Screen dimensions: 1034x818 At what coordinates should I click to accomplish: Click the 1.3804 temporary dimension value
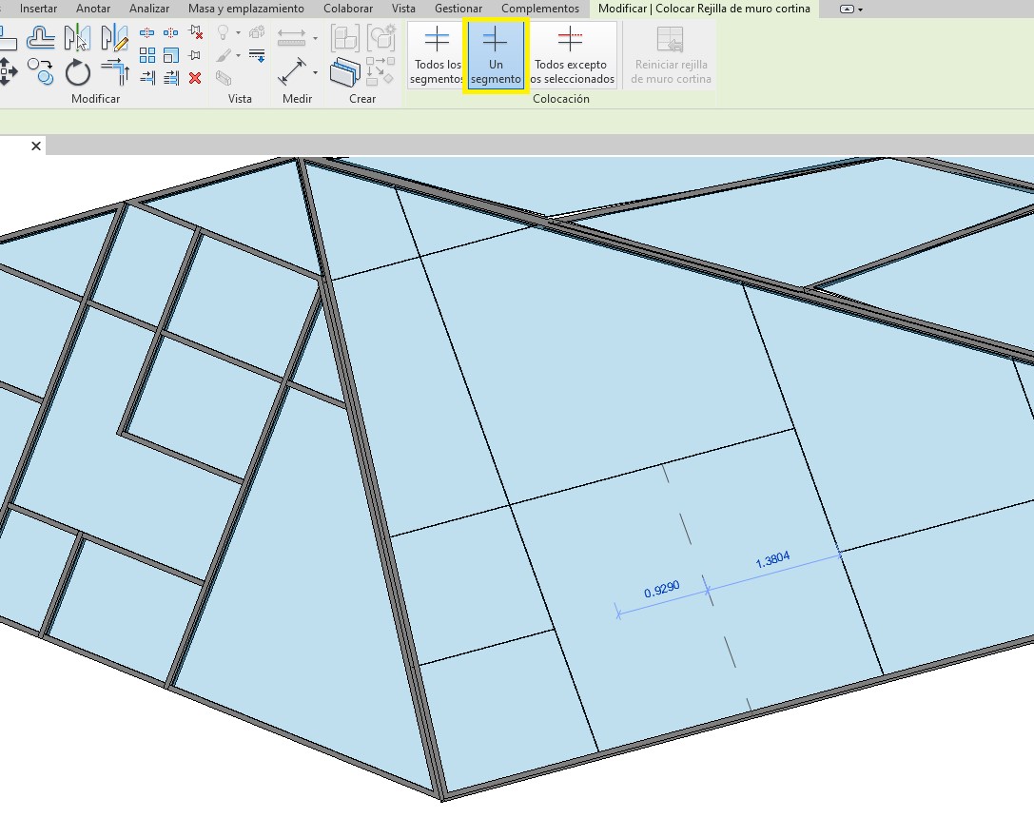pyautogui.click(x=773, y=560)
